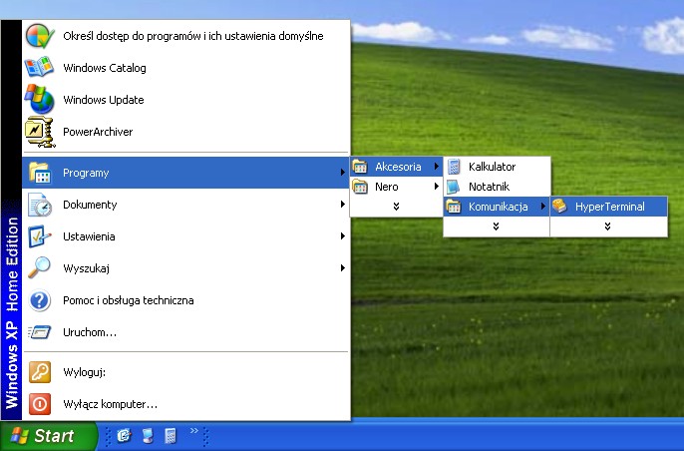Expand the Nero submenu arrow
684x451 pixels.
tap(437, 187)
